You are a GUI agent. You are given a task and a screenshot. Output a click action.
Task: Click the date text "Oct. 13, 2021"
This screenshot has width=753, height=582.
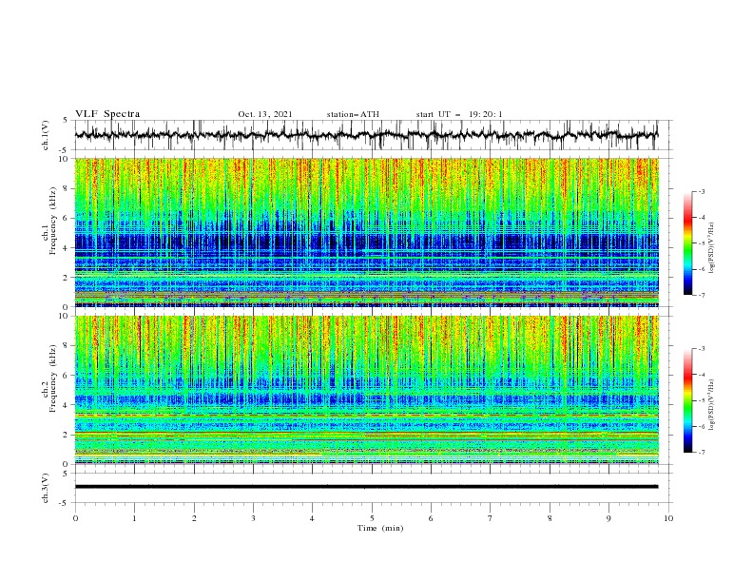tap(265, 114)
